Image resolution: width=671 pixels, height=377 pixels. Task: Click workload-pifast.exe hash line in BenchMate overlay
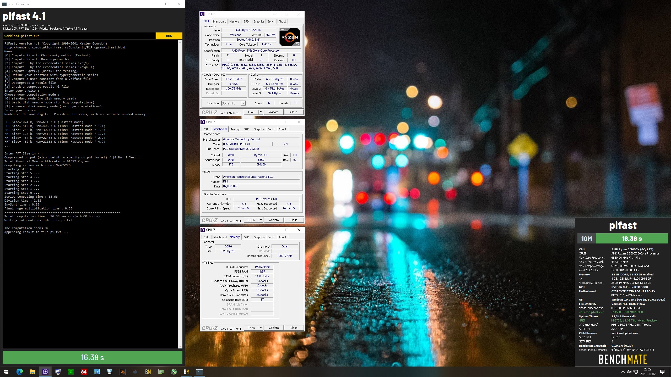coord(611,312)
